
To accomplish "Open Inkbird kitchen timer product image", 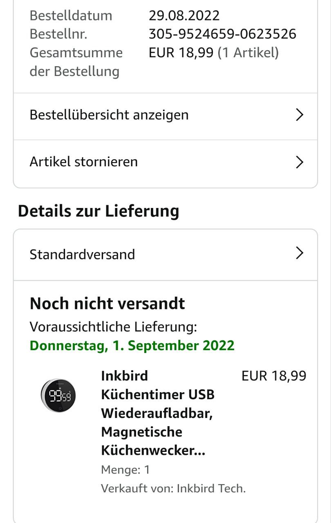I will (58, 395).
